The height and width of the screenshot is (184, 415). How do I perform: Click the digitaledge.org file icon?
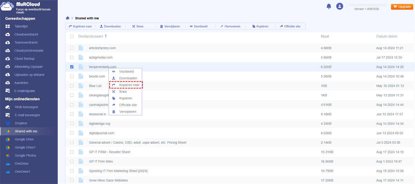[81, 124]
